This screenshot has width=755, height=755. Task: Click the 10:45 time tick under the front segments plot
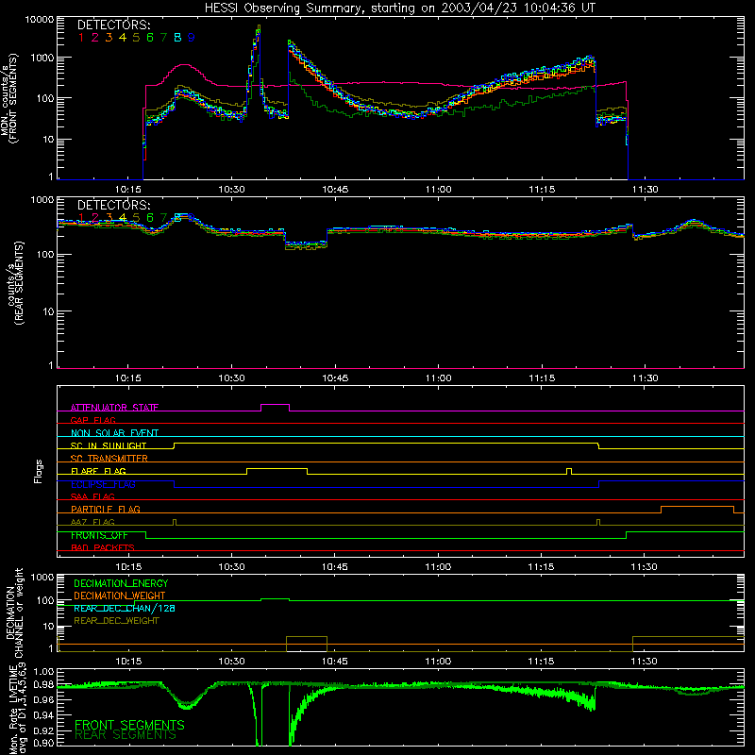tap(335, 190)
